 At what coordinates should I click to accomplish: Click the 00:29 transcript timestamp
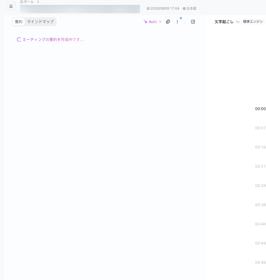pyautogui.click(x=260, y=186)
